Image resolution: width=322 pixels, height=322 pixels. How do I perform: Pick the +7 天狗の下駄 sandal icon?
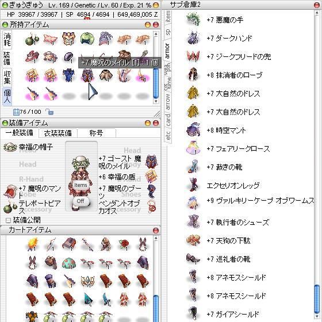coord(193,240)
